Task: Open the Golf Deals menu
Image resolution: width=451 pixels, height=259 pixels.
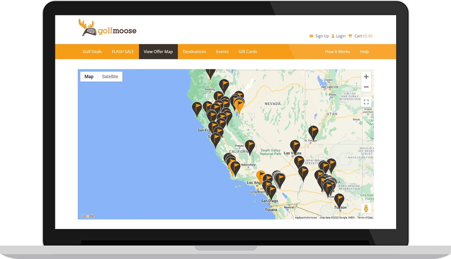Action: [x=92, y=52]
